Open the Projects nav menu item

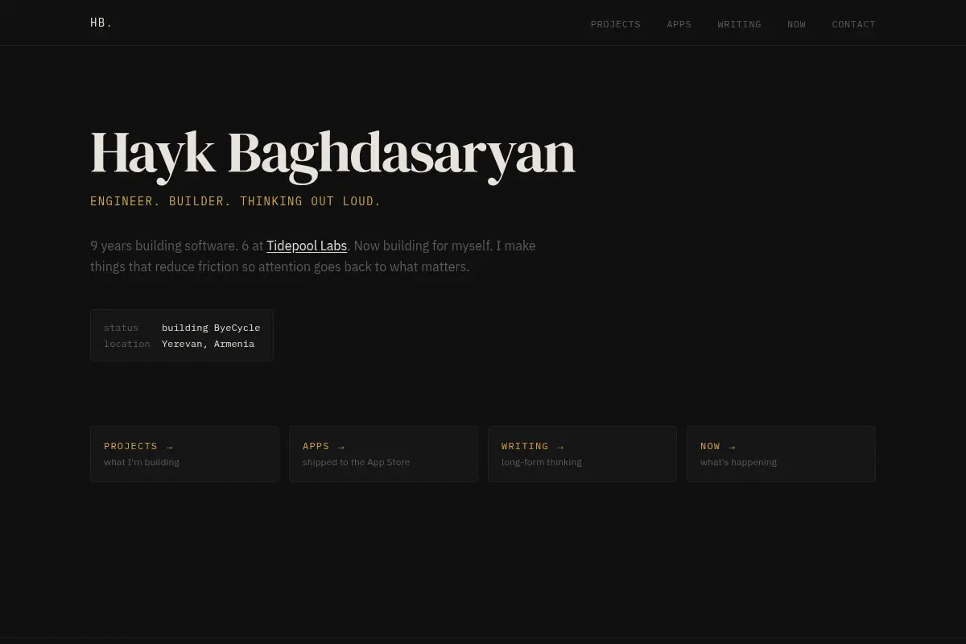tap(615, 24)
